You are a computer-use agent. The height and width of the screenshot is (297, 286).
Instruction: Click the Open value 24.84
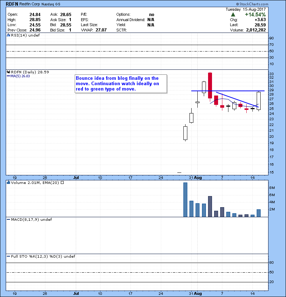35,15
